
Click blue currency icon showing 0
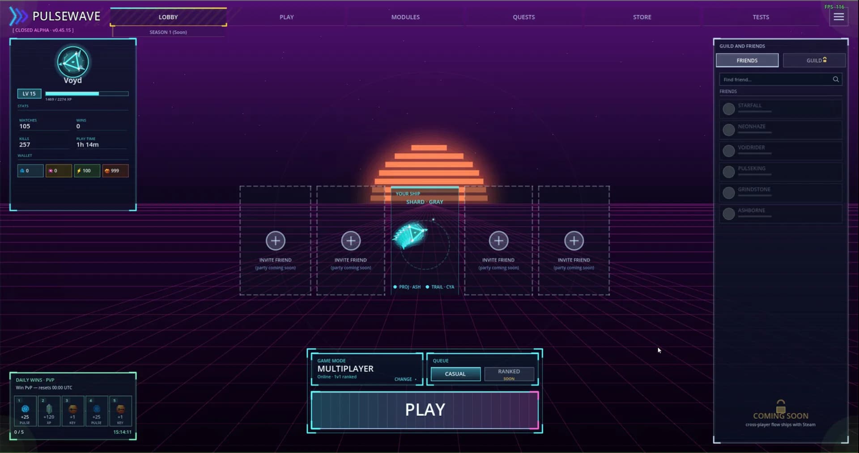22,171
